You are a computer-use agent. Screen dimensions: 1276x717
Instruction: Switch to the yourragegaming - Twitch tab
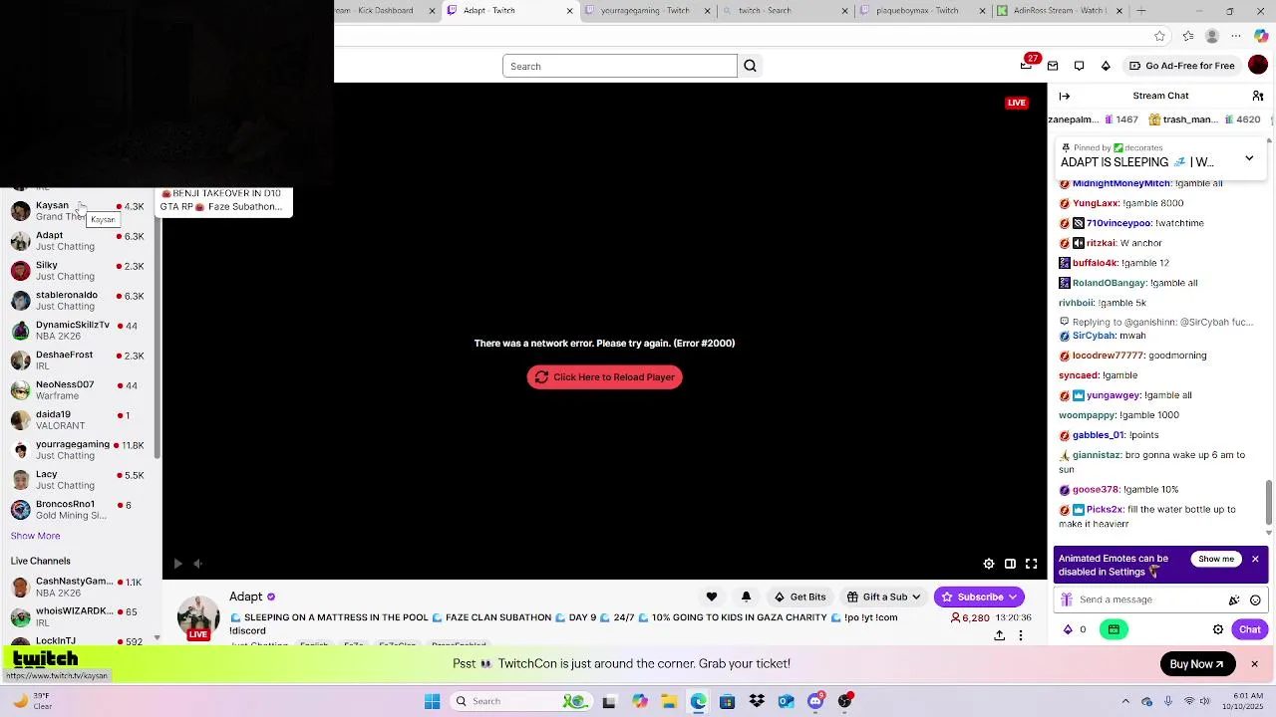pyautogui.click(x=647, y=11)
